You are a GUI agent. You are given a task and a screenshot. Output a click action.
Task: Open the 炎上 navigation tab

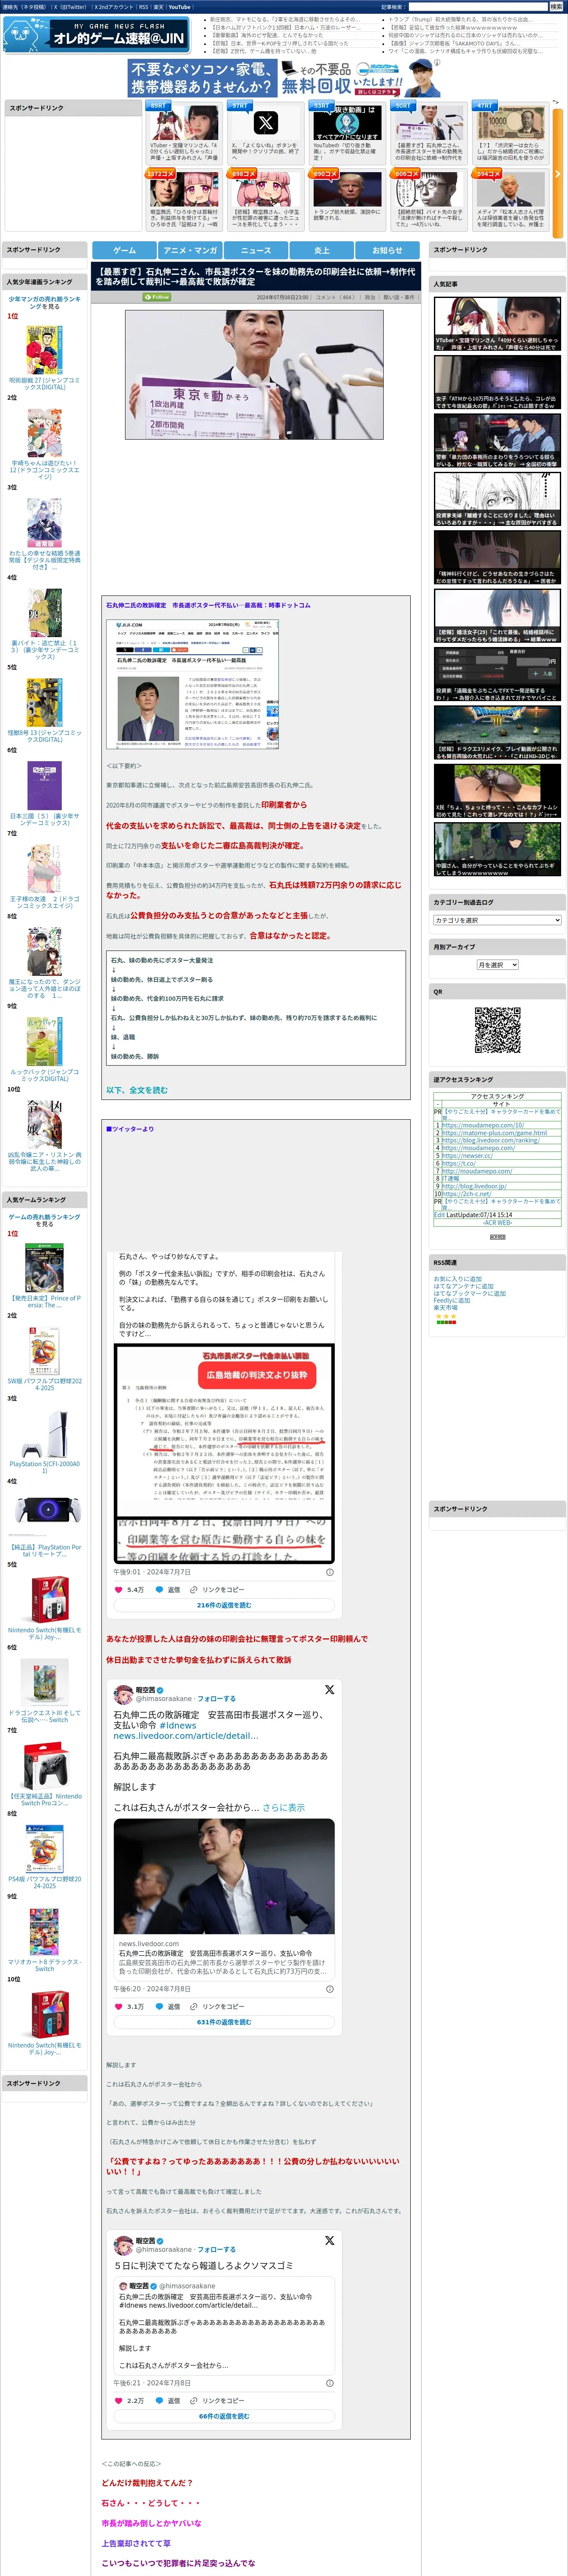[321, 250]
